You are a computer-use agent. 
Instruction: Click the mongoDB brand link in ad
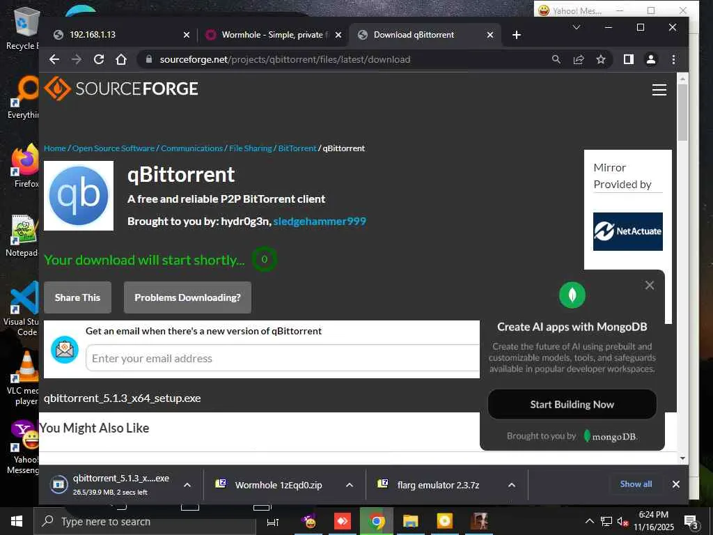[x=611, y=436]
